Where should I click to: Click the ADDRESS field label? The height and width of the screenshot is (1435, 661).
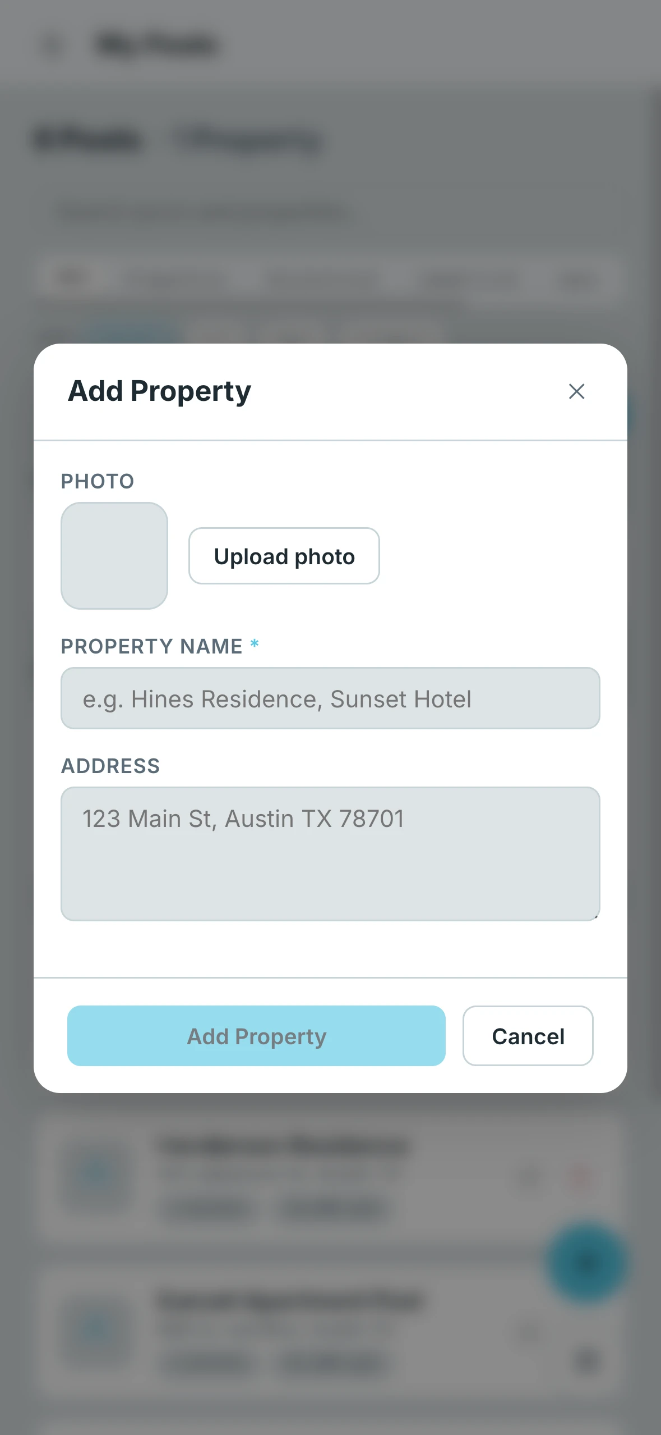click(110, 766)
